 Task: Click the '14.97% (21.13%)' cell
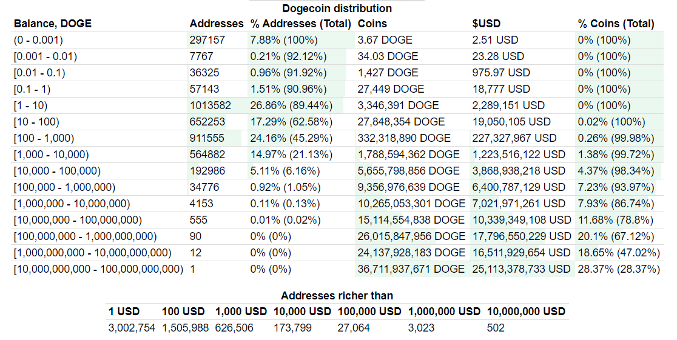[291, 155]
